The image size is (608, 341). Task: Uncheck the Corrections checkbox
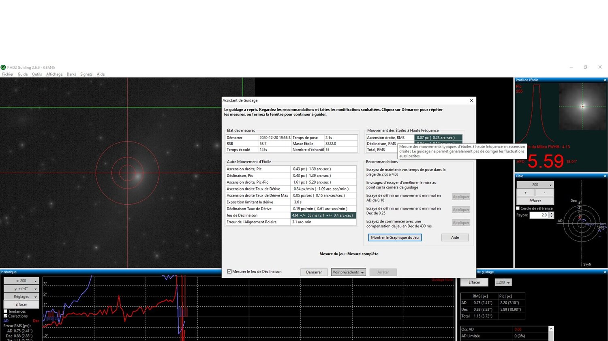[x=6, y=316]
